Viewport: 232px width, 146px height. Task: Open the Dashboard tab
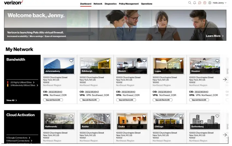click(86, 4)
